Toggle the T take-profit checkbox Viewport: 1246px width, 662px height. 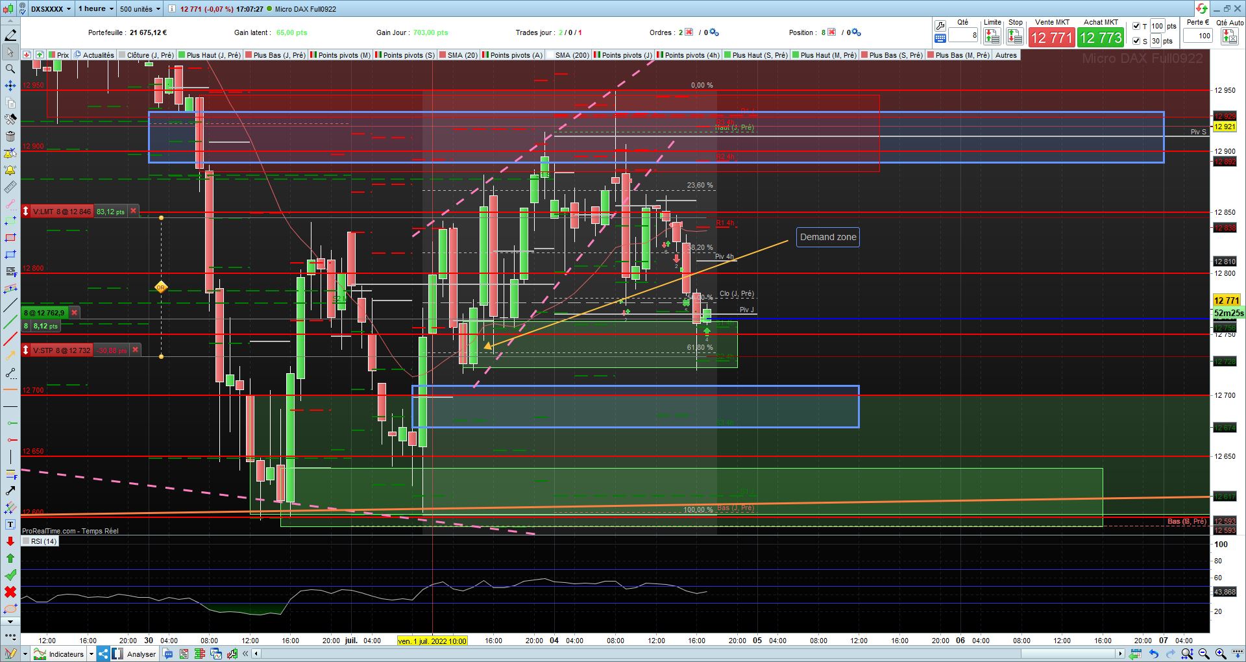point(1136,26)
